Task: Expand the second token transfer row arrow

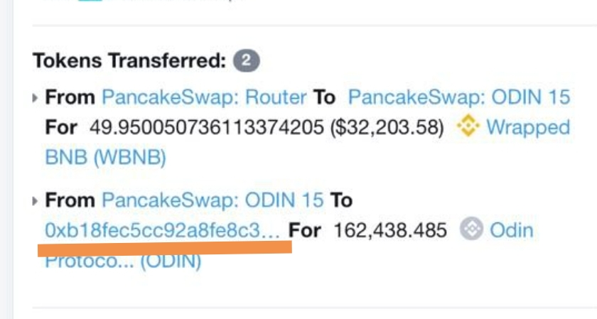Action: pyautogui.click(x=36, y=200)
